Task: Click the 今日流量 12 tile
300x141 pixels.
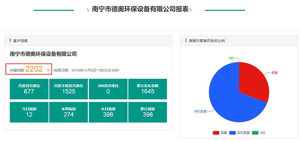Action: point(29,112)
